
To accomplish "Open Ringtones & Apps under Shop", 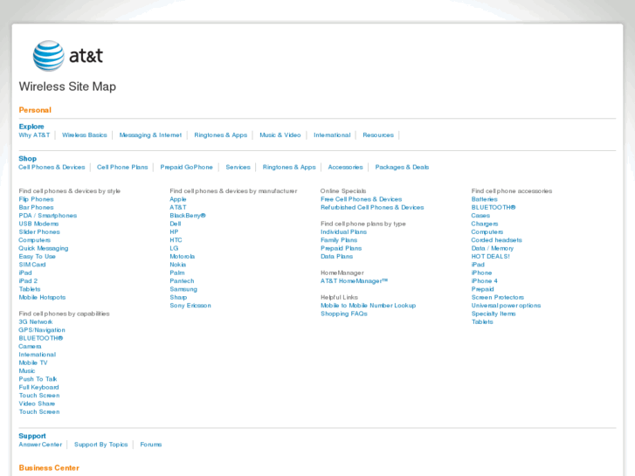I will [x=289, y=167].
